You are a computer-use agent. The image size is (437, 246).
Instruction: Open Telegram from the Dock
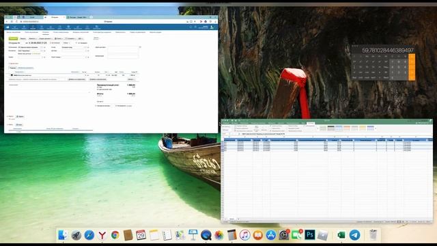coord(354,235)
